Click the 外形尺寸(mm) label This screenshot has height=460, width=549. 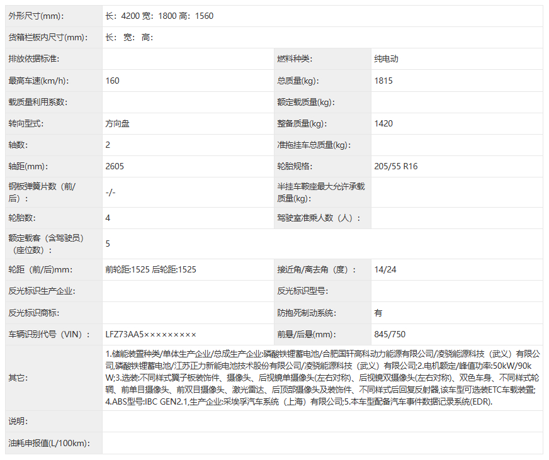click(x=36, y=16)
